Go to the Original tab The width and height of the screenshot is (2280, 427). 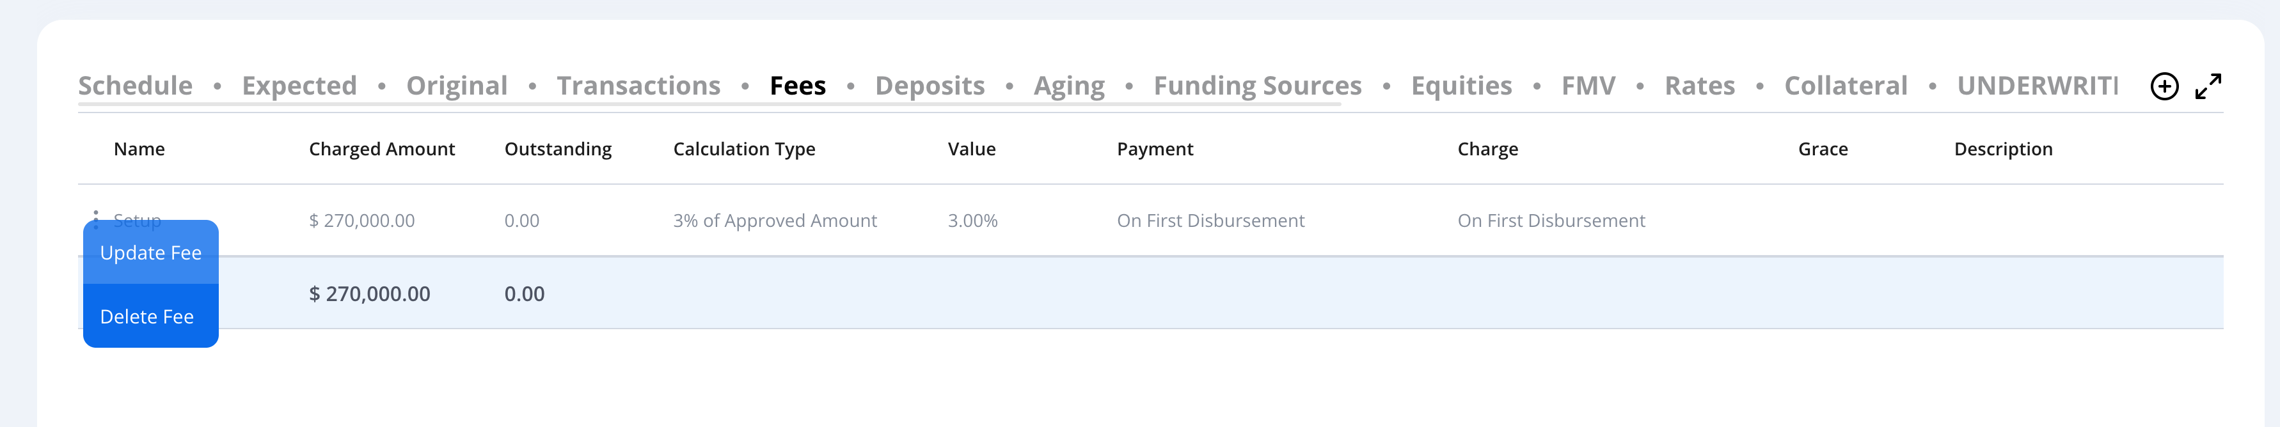[457, 86]
